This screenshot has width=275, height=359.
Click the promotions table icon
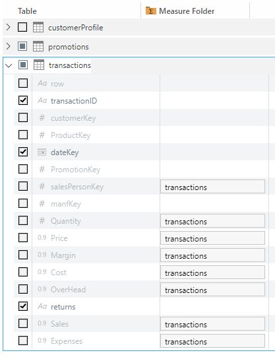point(38,46)
